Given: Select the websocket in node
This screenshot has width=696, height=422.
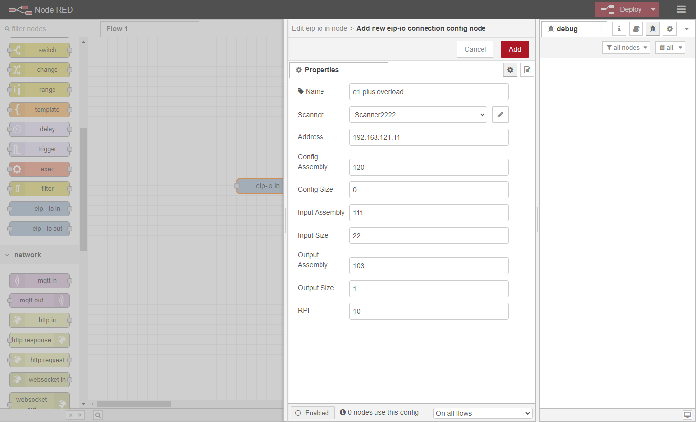Looking at the screenshot, I should click(40, 380).
